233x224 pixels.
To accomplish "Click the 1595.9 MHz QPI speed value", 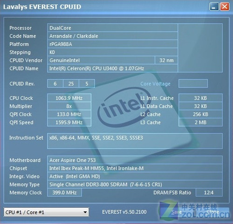I will pos(69,122).
